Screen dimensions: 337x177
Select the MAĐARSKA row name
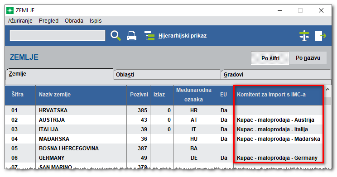54,139
